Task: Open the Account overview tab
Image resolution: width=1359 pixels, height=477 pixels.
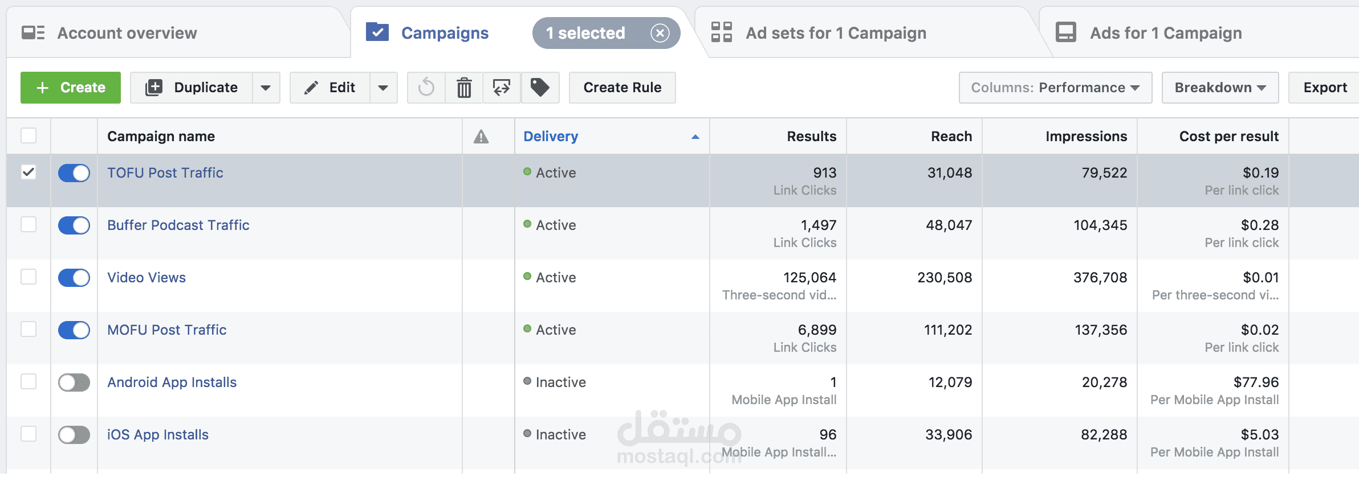Action: [x=127, y=33]
